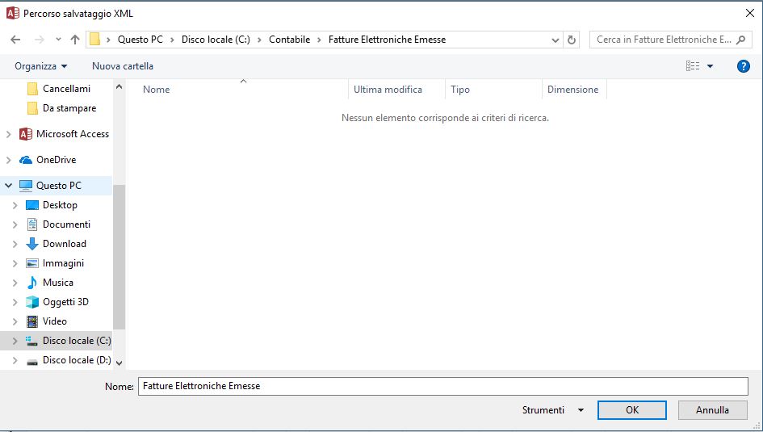Expand chevron after Disco locale (C:) in path
The image size is (763, 432).
[x=259, y=40]
